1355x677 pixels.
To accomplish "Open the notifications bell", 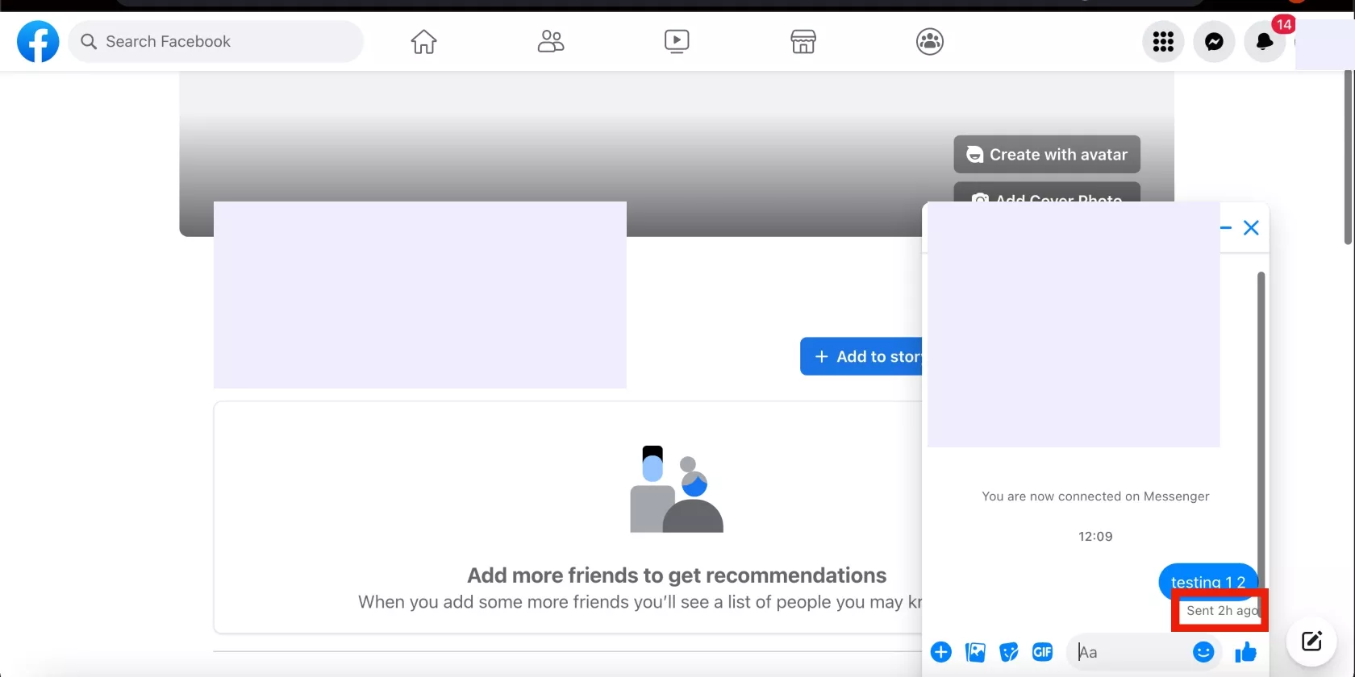I will 1265,41.
